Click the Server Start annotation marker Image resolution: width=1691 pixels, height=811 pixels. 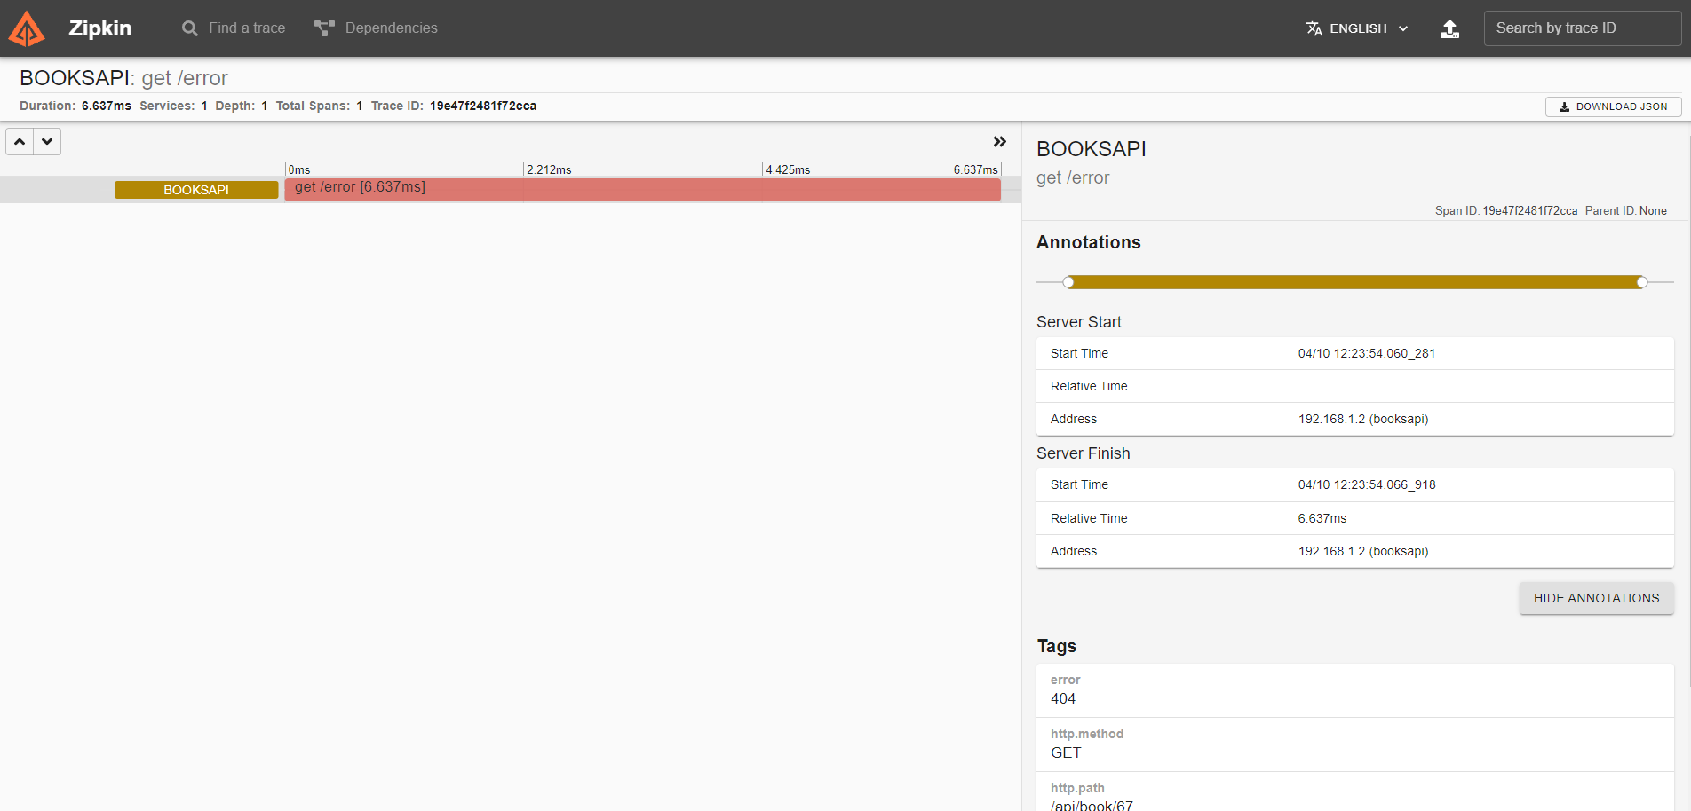point(1068,282)
